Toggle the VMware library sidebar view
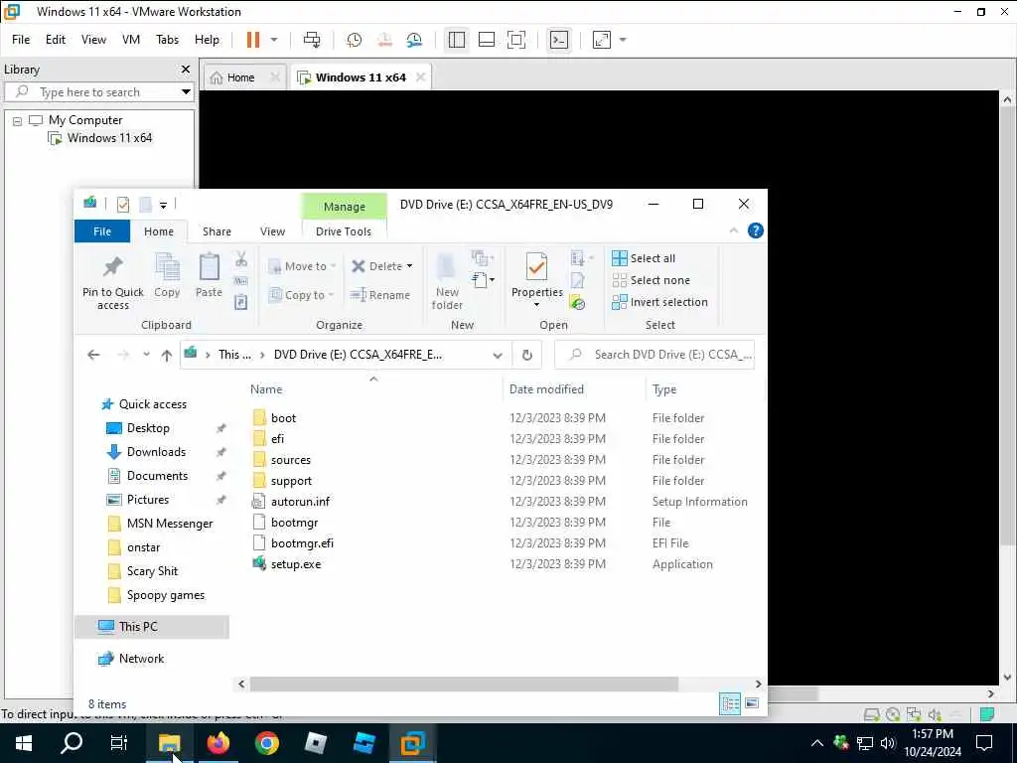The width and height of the screenshot is (1017, 763). [x=457, y=40]
